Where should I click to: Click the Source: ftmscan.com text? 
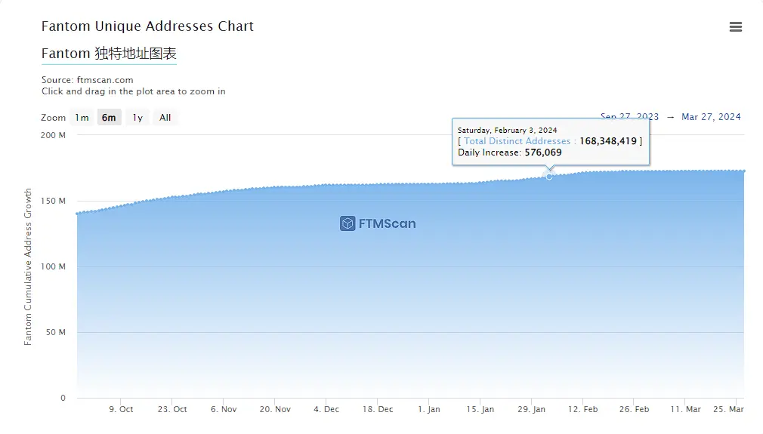88,80
